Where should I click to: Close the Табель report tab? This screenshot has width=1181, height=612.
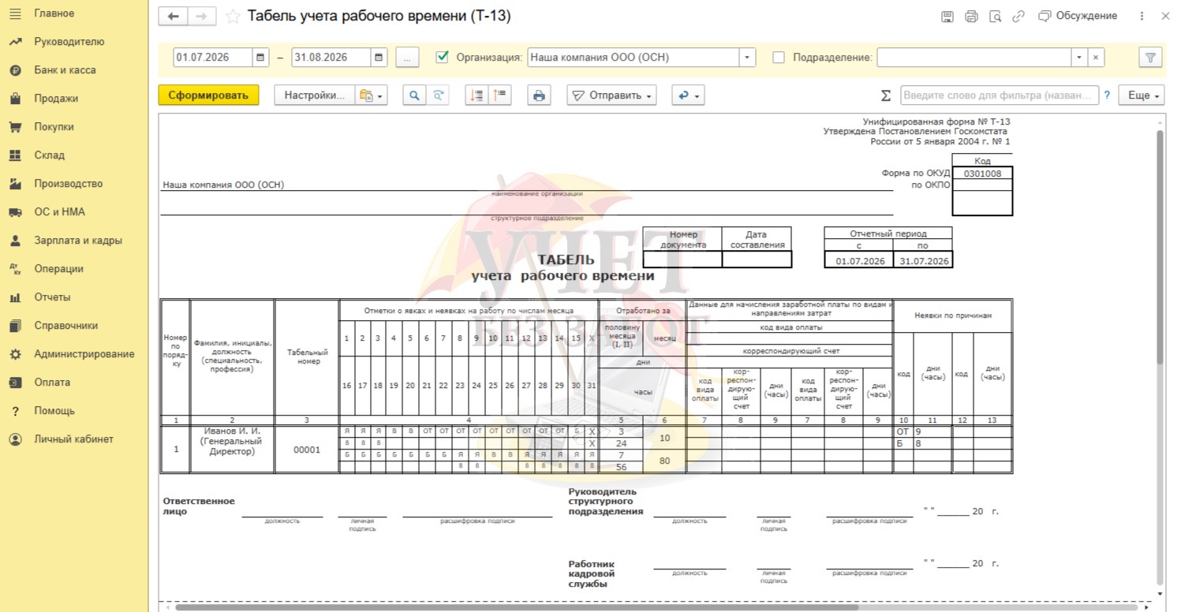[x=1165, y=17]
